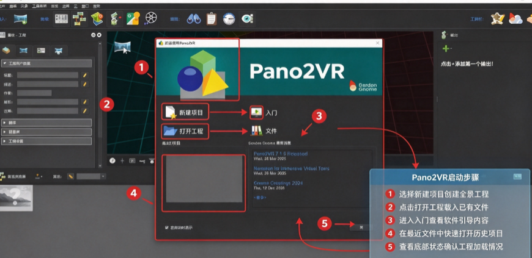
Task: Close welcome dialog with title bar X
Action: coord(378,43)
